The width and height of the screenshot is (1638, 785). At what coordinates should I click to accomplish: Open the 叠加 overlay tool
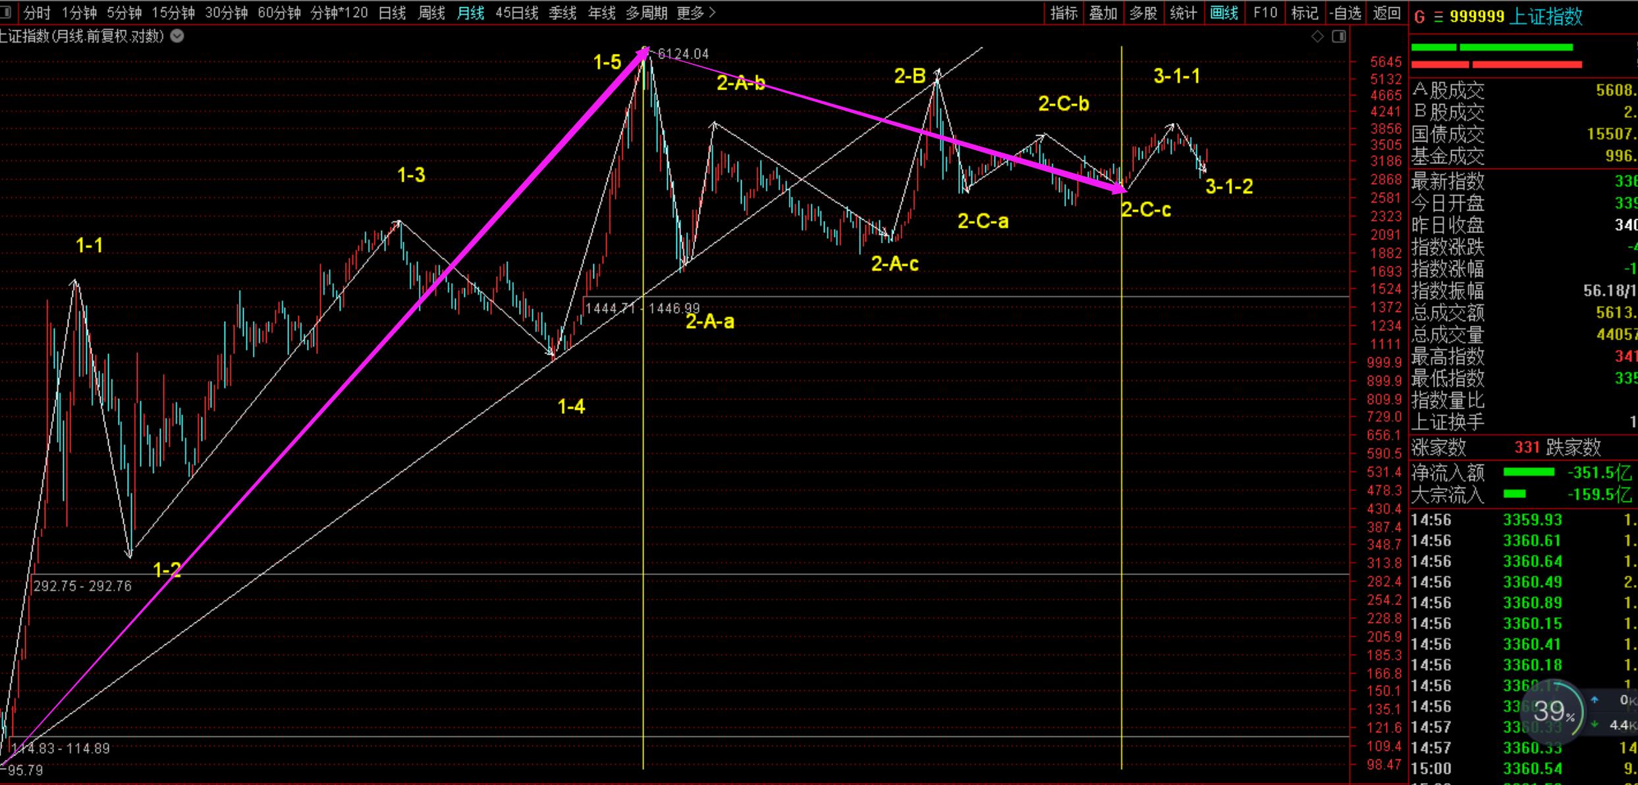[1103, 13]
